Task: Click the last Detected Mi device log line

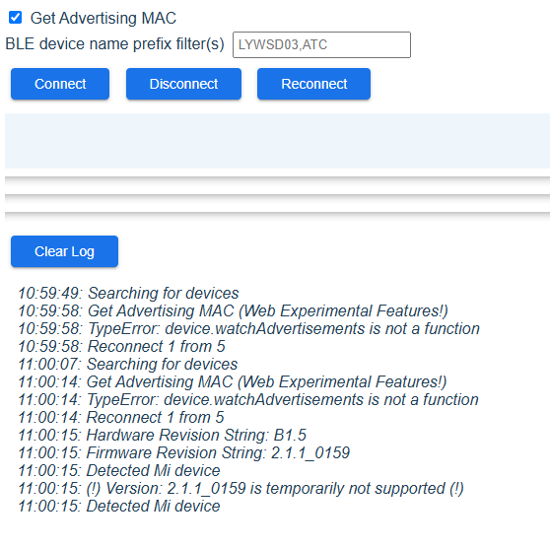Action: [119, 506]
